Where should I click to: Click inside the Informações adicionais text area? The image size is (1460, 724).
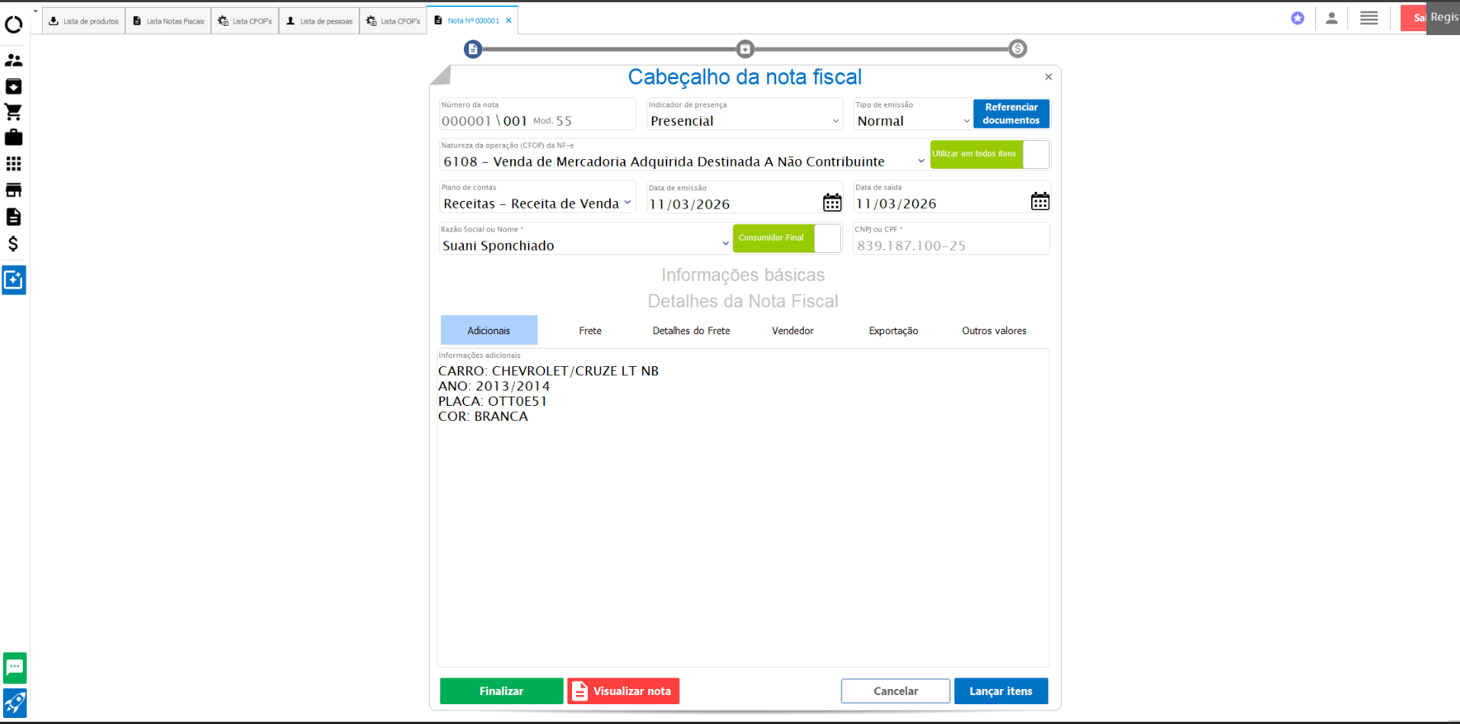point(743,533)
